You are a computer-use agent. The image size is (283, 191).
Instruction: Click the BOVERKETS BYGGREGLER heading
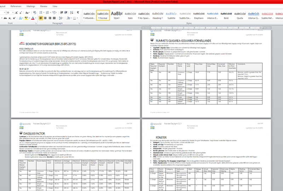51,44
